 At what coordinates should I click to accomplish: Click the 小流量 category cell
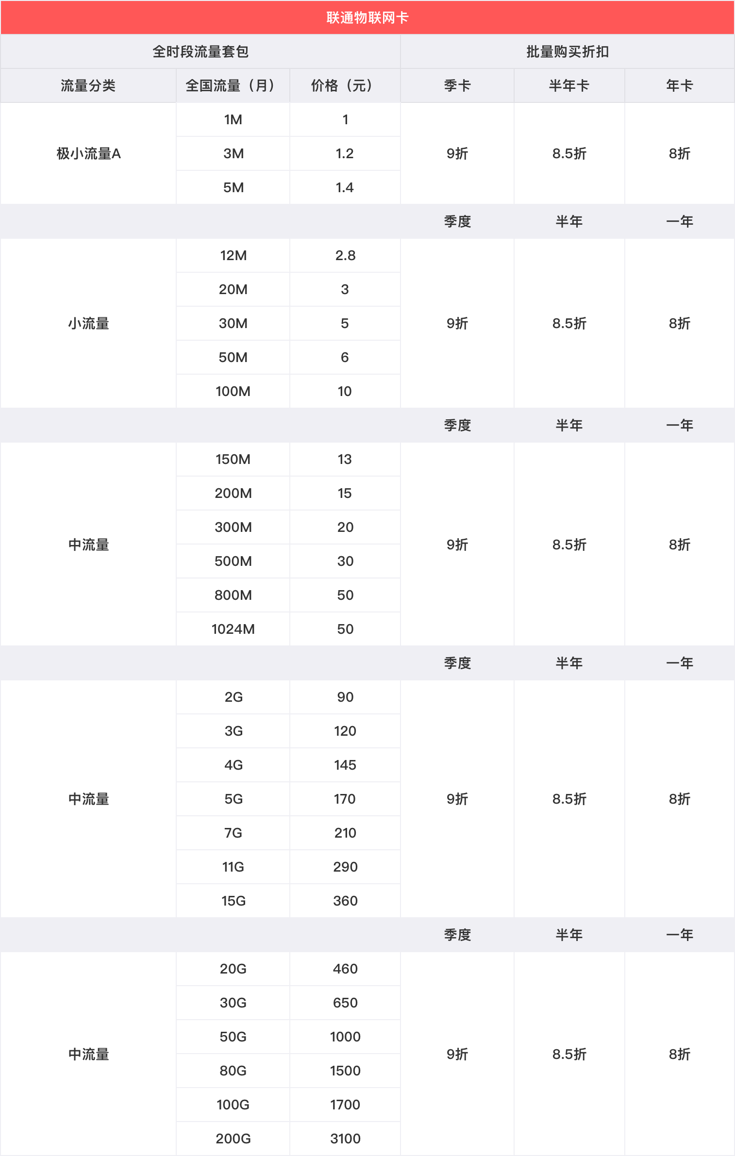point(88,323)
